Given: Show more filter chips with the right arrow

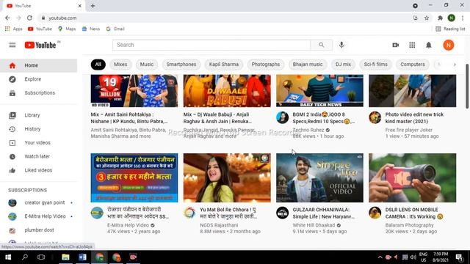Looking at the screenshot, I should pyautogui.click(x=455, y=65).
